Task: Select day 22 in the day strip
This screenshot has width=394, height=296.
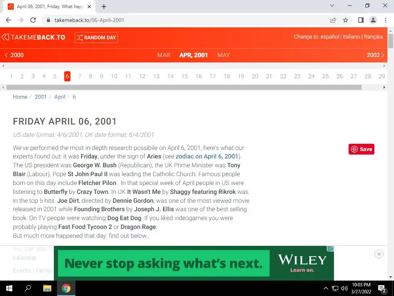Action: pyautogui.click(x=283, y=76)
